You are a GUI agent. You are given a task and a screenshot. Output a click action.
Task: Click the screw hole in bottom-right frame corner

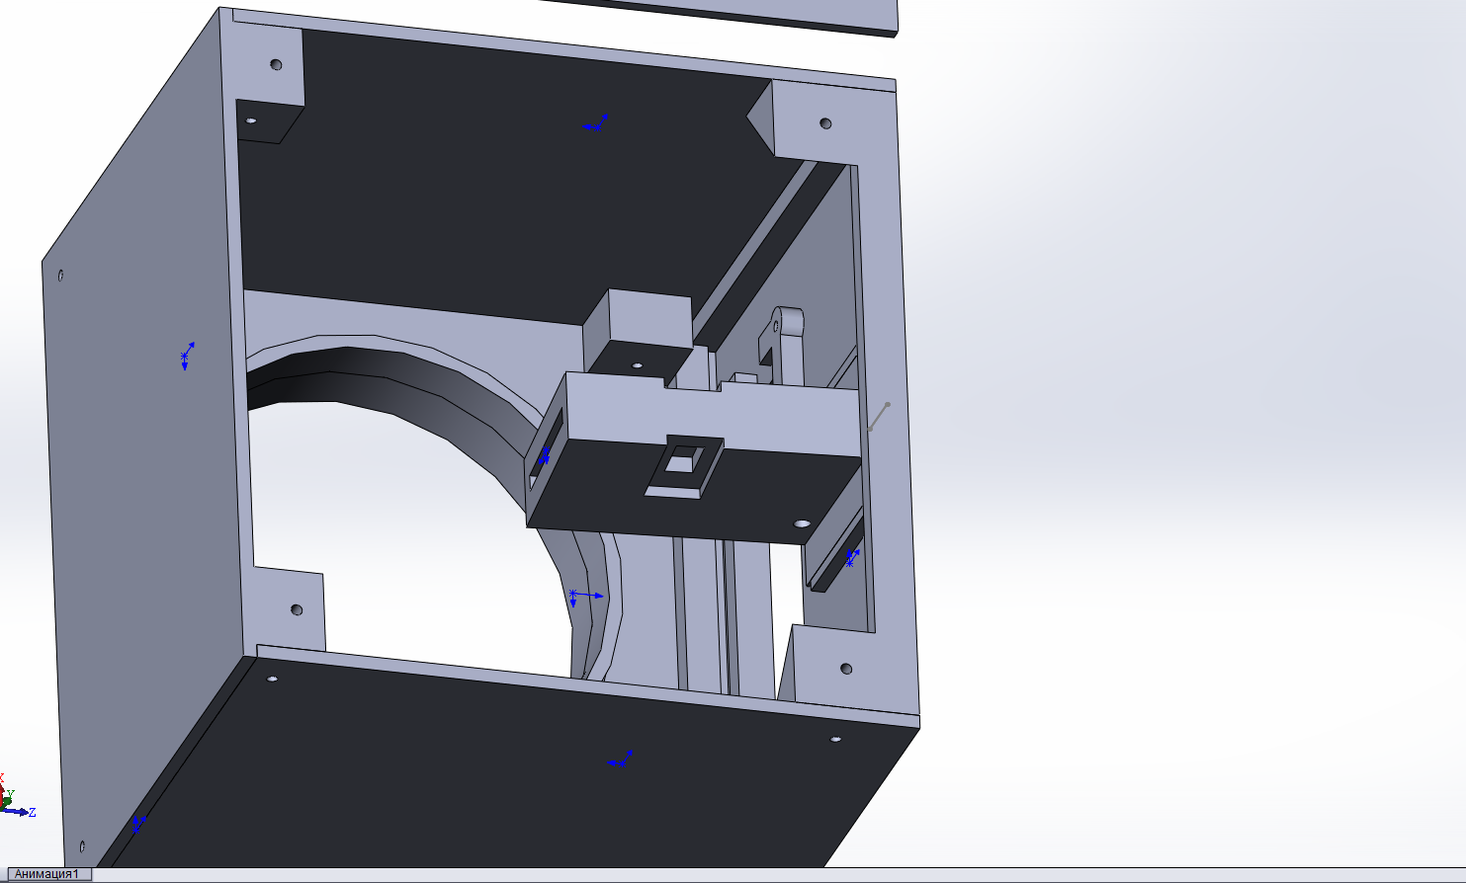846,669
